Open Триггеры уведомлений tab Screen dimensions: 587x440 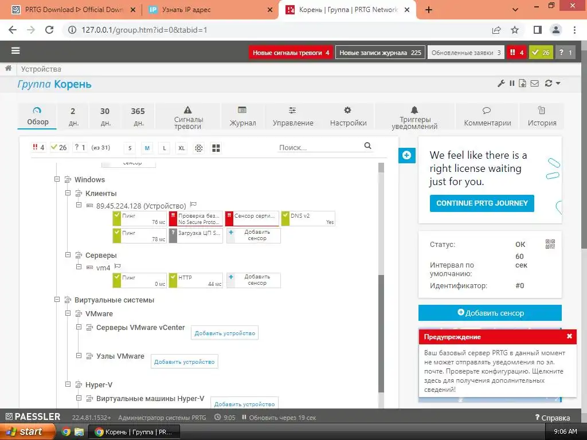pos(414,116)
